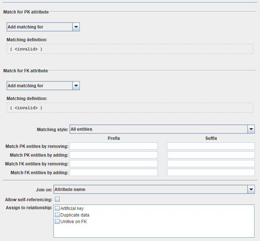Click suffix field for FK entities by removing
The height and width of the screenshot is (241, 260).
211,164
